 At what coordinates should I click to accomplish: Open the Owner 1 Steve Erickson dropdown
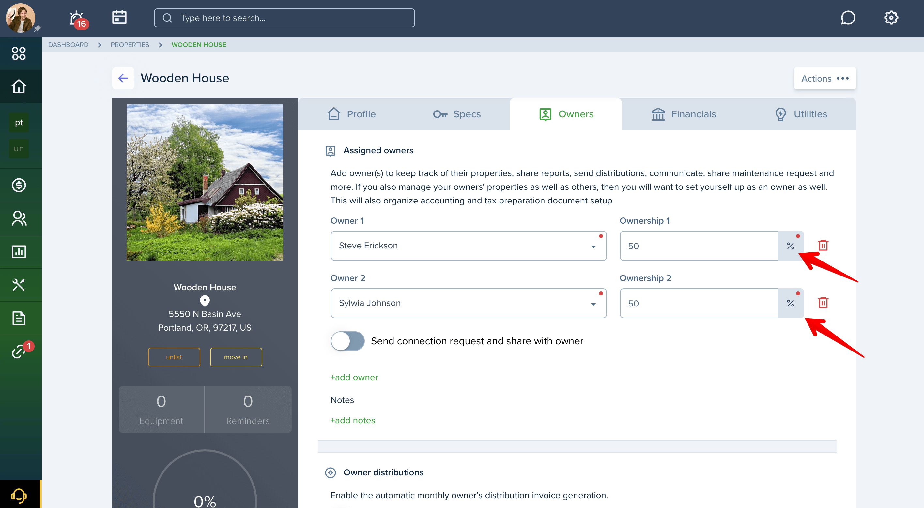coord(469,246)
